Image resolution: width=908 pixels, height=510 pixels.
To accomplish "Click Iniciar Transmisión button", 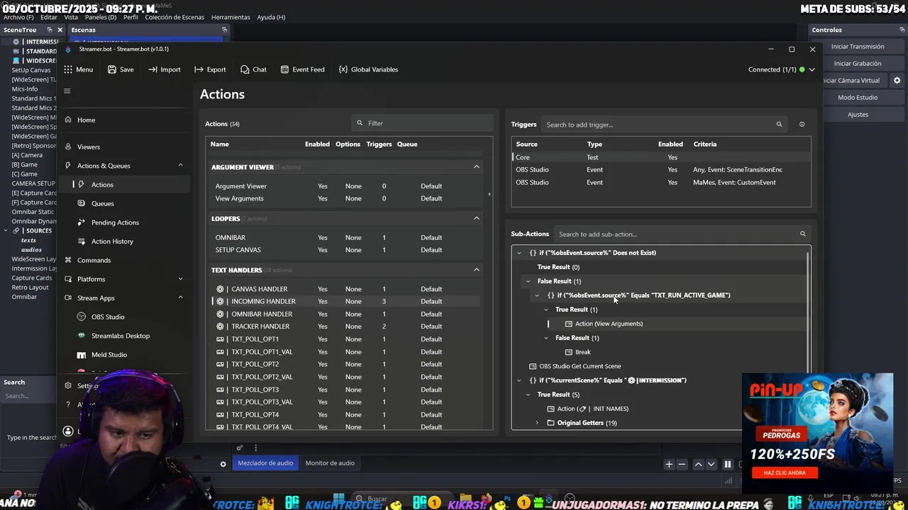I will (x=858, y=47).
